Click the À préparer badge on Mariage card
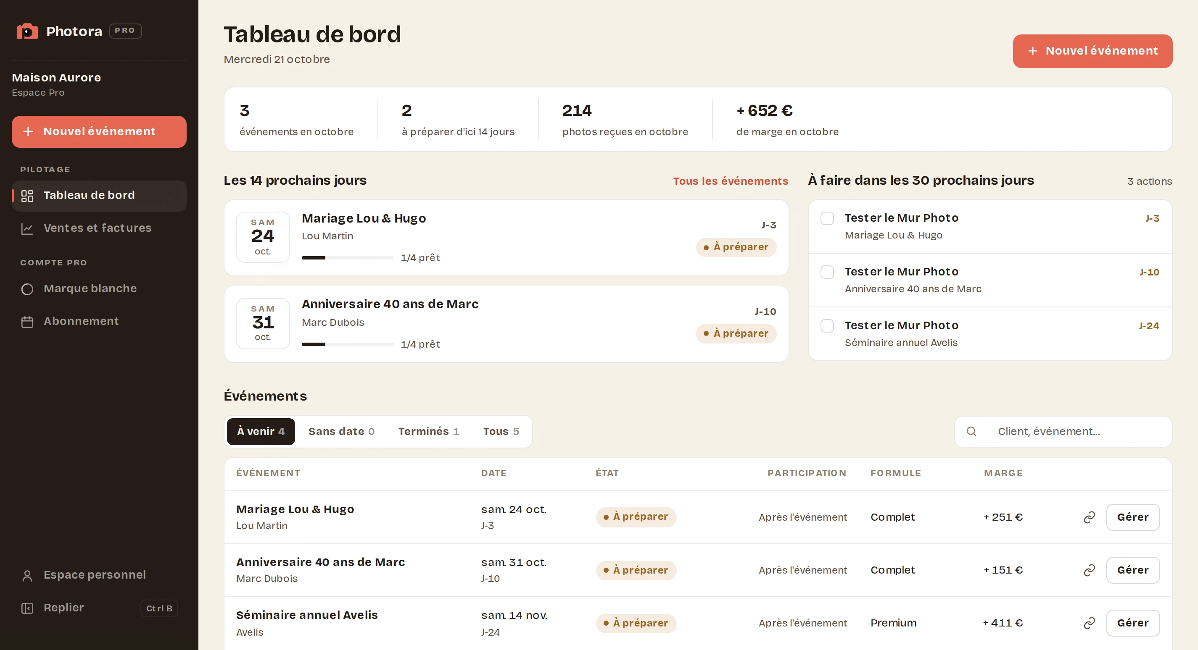 [736, 247]
